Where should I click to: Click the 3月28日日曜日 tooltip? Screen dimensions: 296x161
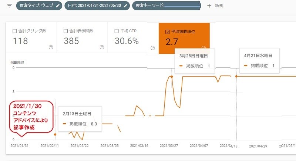pyautogui.click(x=195, y=61)
